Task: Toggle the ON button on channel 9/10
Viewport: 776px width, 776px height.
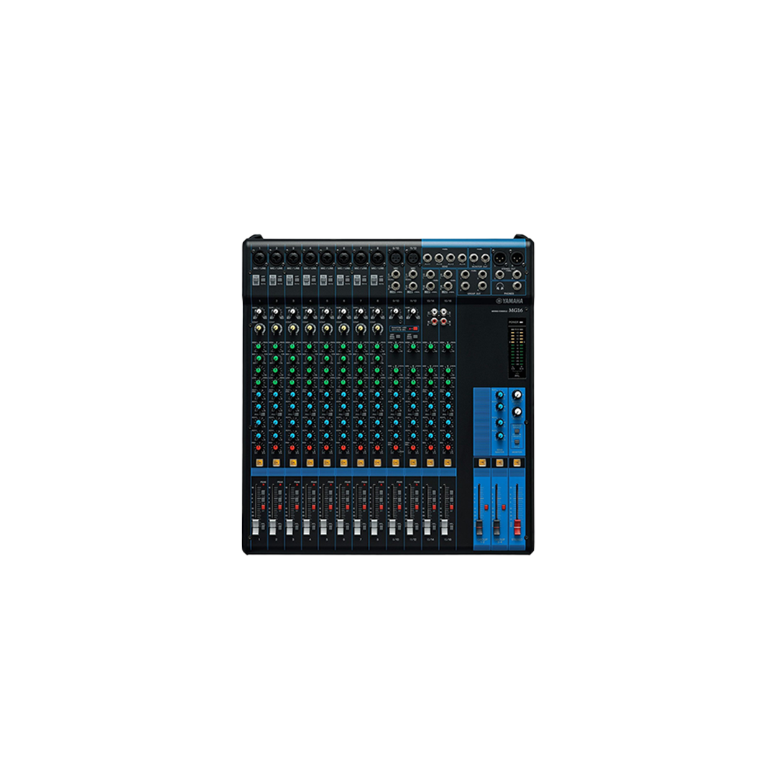Action: pyautogui.click(x=395, y=462)
